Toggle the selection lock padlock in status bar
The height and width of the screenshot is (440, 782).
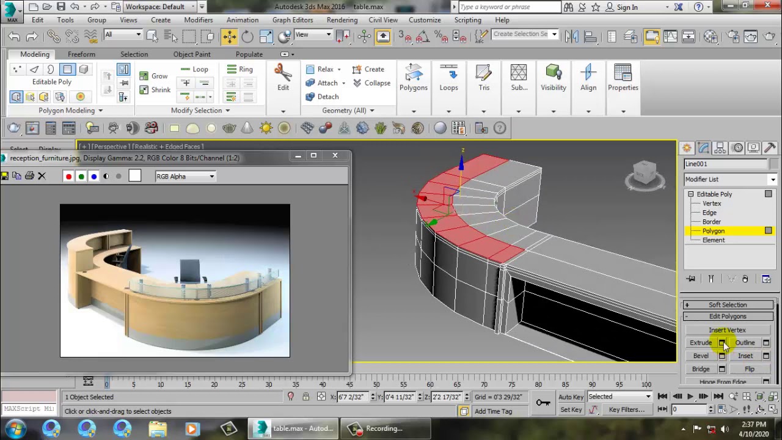pos(305,397)
